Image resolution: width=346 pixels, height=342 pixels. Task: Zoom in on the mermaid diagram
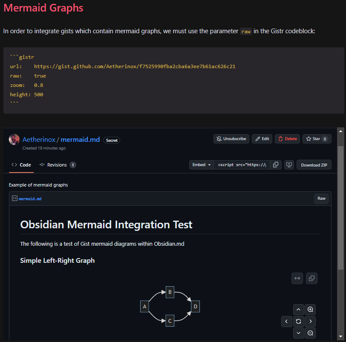[x=310, y=309]
